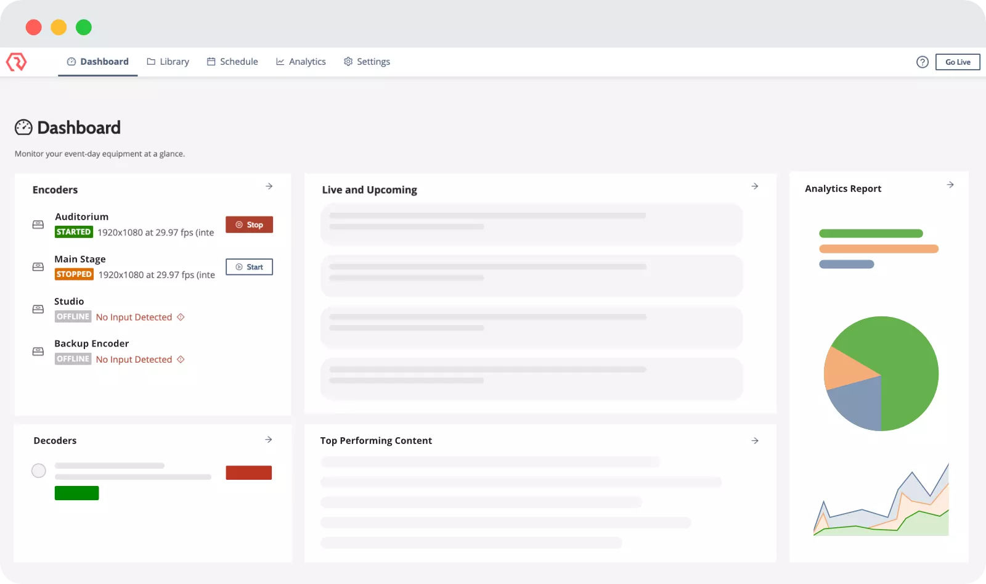This screenshot has width=986, height=584.
Task: Click the Auditorium encoder device icon
Action: (x=38, y=224)
